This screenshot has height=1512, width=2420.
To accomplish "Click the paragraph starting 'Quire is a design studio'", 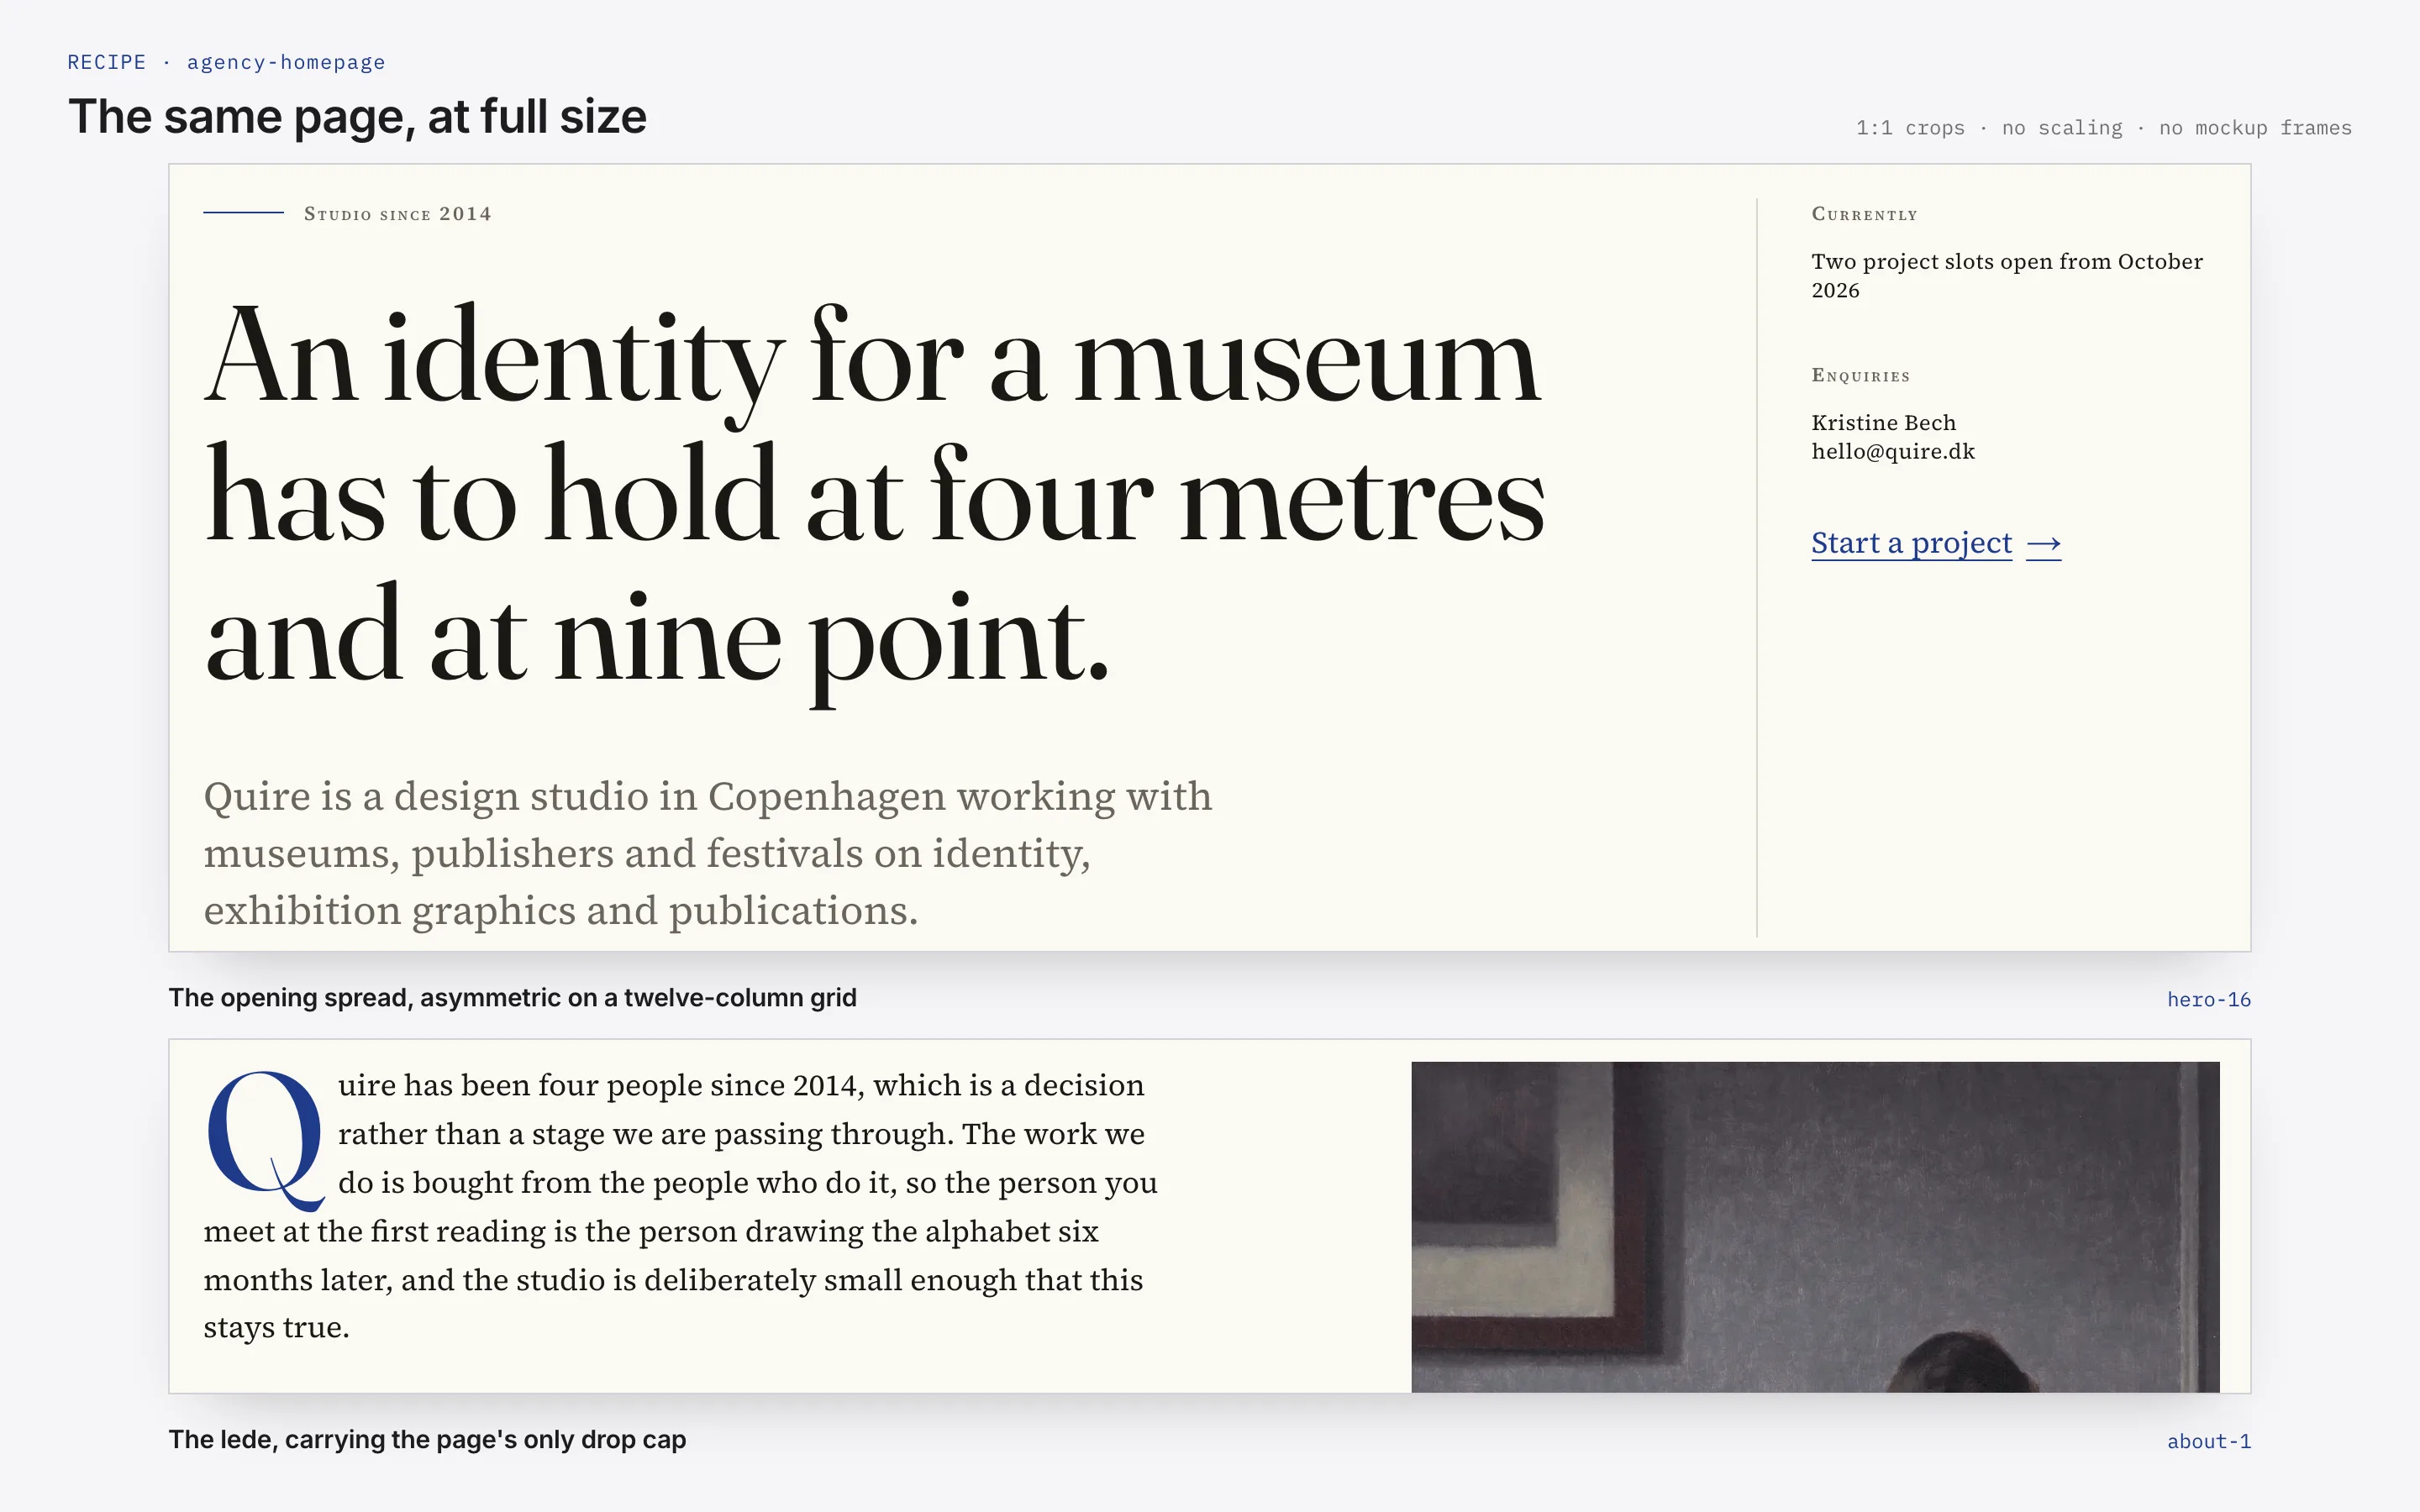I will pos(707,853).
